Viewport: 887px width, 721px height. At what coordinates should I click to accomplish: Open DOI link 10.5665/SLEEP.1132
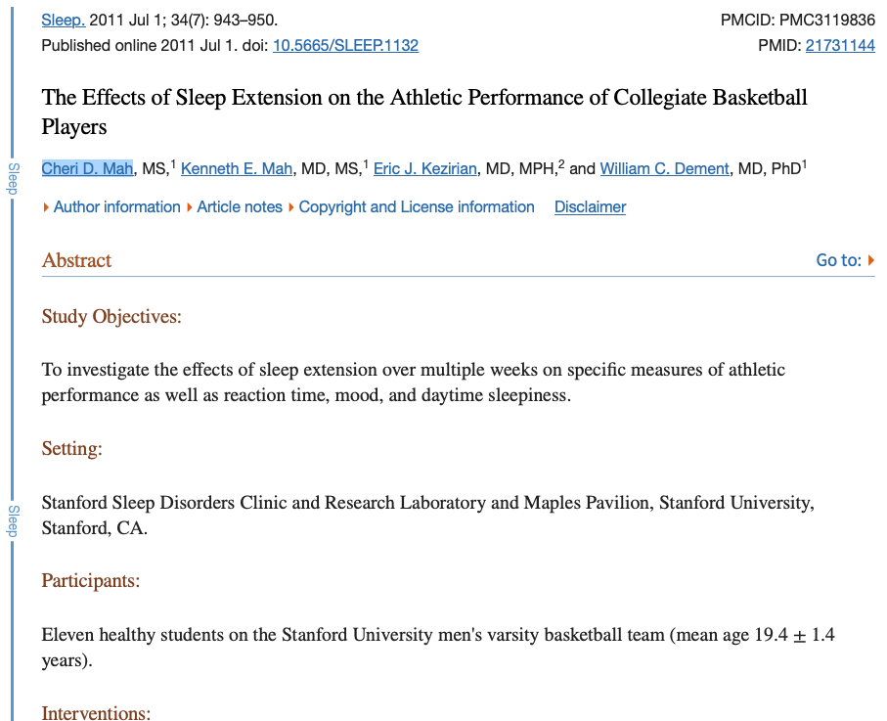(x=345, y=45)
